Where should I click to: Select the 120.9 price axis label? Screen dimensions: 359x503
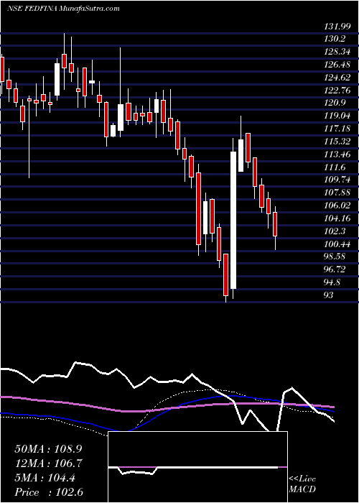point(335,103)
